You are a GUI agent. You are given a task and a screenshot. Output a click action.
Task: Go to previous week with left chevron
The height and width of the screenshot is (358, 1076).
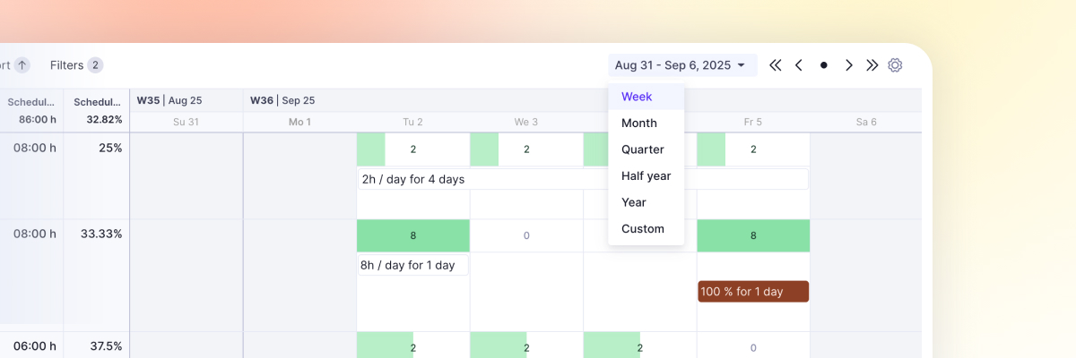[x=799, y=65]
